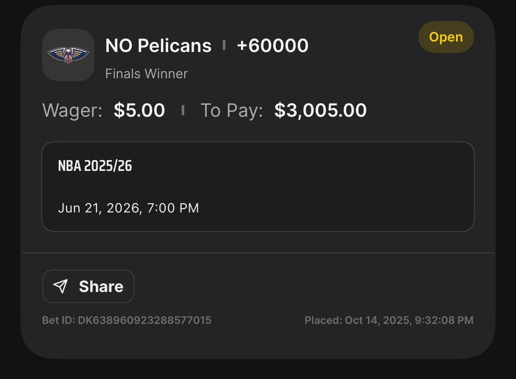Screen dimensions: 516x379
Task: Click the divider between team name and odds
Action: coord(224,45)
